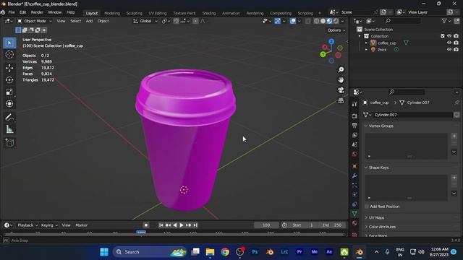
Task: Open the Playback dropdown in timeline
Action: (27, 225)
